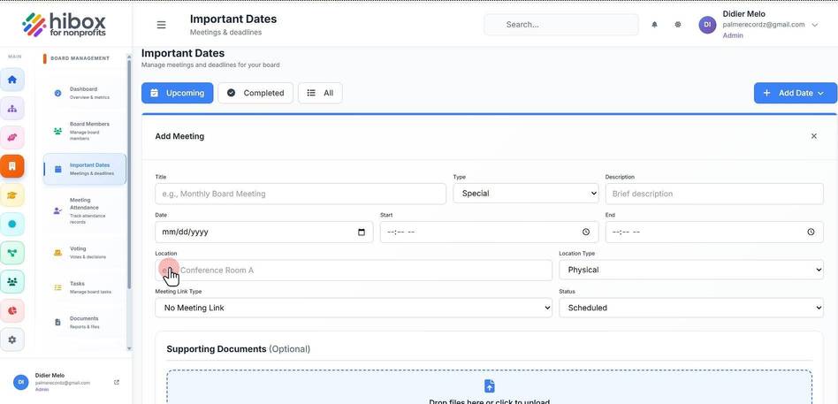Click the green workflow nodes rail icon

click(12, 253)
